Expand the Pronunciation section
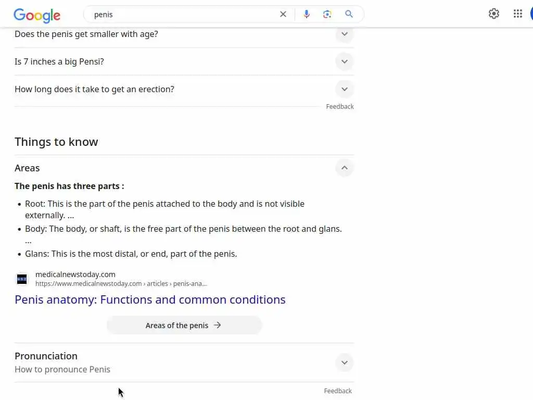The height and width of the screenshot is (400, 533). tap(344, 362)
